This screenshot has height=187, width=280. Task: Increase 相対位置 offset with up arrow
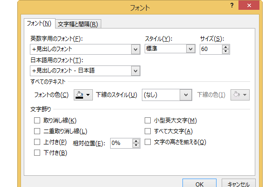point(136,141)
